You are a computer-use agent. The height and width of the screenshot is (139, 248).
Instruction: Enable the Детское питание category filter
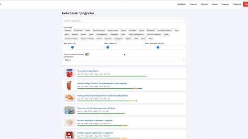99,30
